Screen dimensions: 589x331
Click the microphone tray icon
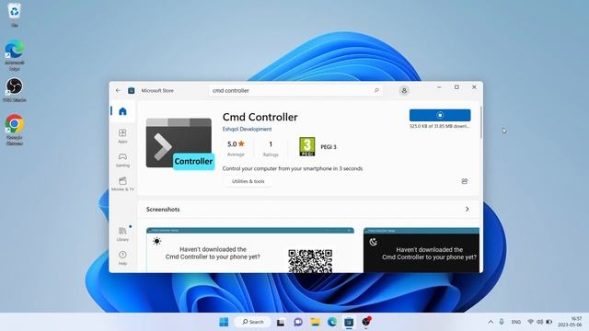coord(502,322)
